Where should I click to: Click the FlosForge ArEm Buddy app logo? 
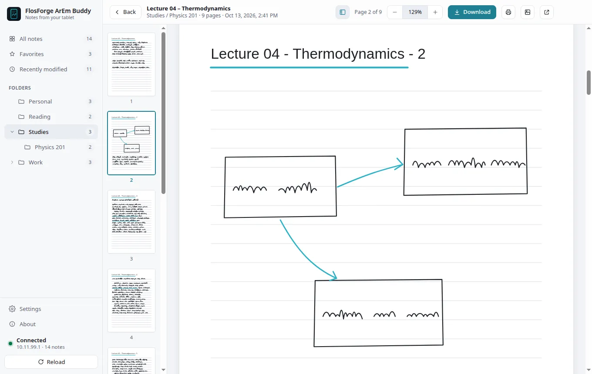(x=14, y=14)
